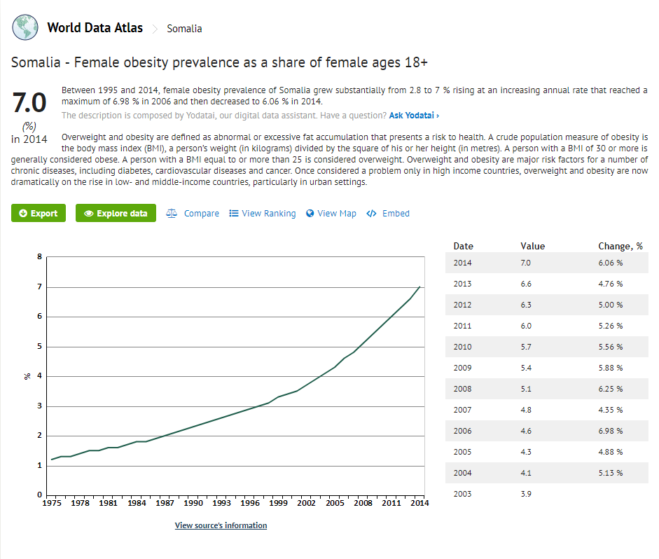Image resolution: width=659 pixels, height=559 pixels.
Task: Click the line endpoint at 2014 on chart
Action: (419, 287)
